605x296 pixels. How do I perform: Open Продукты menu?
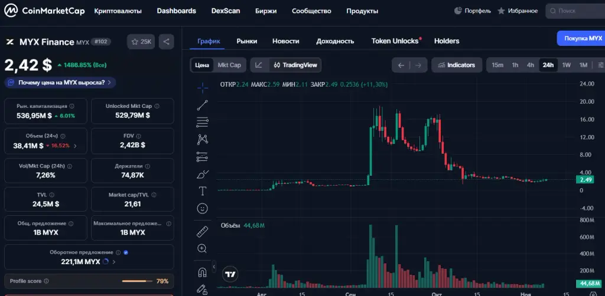(x=362, y=11)
